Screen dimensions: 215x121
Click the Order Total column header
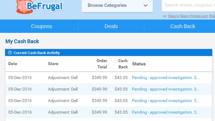tap(102, 64)
